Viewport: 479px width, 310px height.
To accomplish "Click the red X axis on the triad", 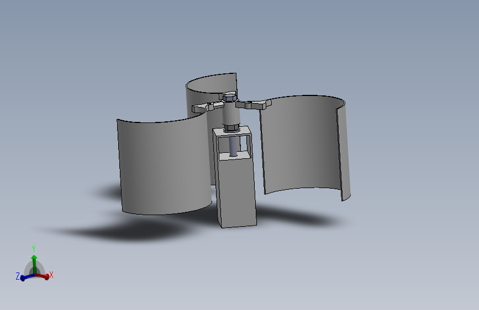I will pyautogui.click(x=43, y=276).
